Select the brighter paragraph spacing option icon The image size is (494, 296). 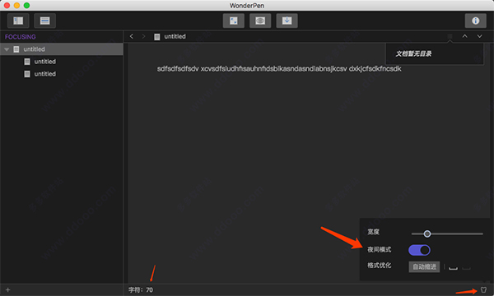pos(453,267)
